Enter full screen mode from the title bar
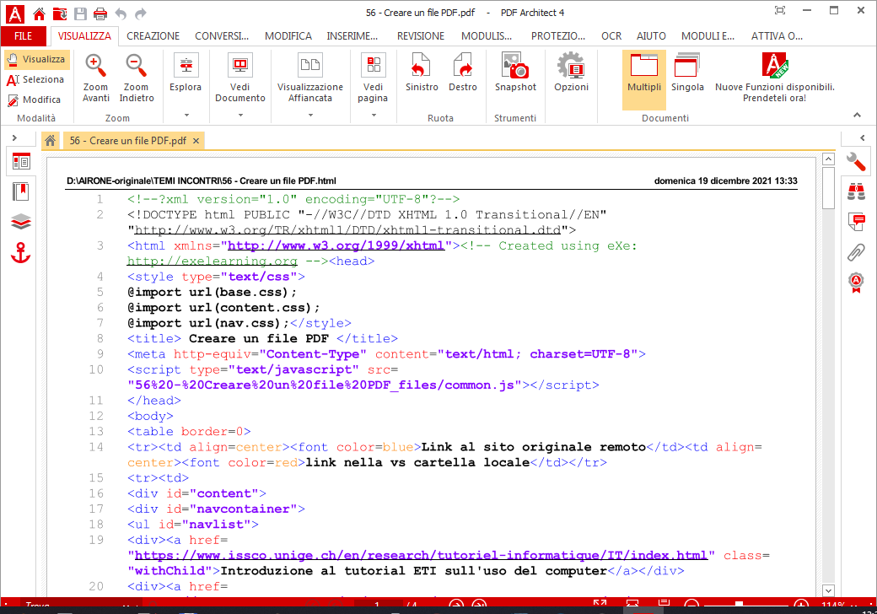This screenshot has width=877, height=614. point(780,11)
